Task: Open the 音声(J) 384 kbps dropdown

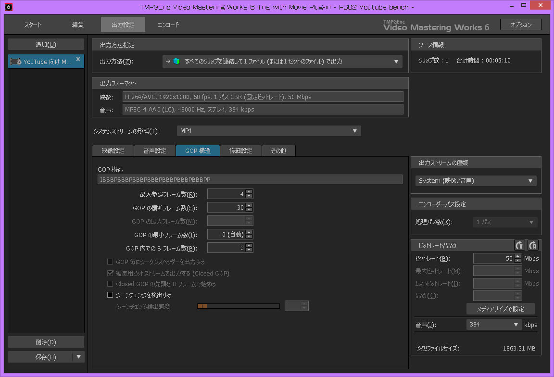Action: (x=494, y=325)
